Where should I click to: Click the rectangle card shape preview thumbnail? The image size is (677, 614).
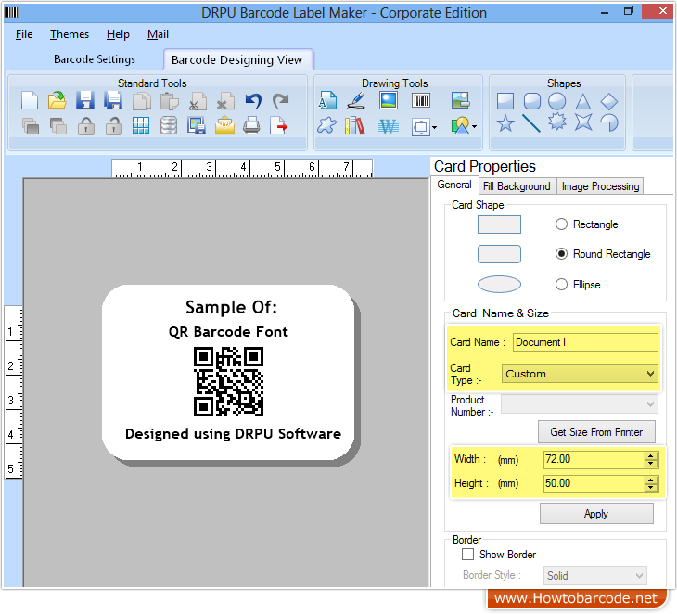coord(499,224)
